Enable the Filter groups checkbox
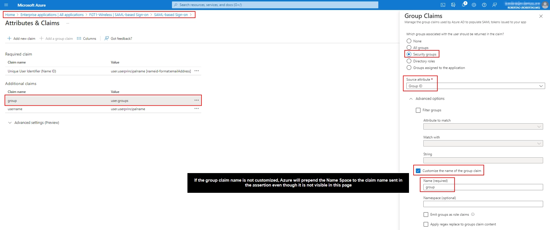The height and width of the screenshot is (230, 550). tap(418, 110)
